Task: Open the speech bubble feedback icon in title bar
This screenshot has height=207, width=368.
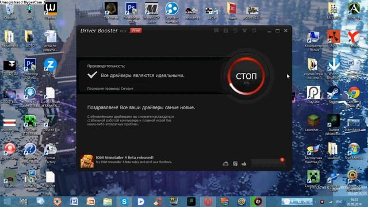Action: (216, 30)
